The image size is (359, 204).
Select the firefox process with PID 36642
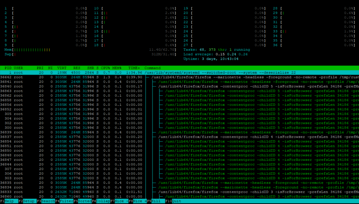[105, 77]
